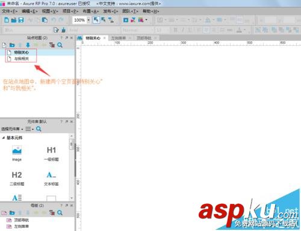
Task: Close the 特别关心 tab
Action: (x=105, y=38)
